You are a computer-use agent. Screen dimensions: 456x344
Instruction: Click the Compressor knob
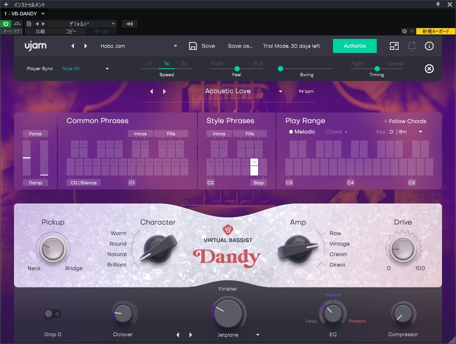pos(403,313)
